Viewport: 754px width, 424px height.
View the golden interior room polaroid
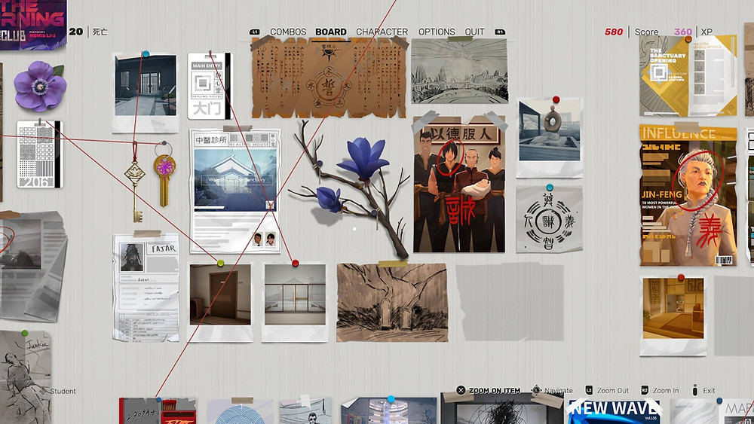pyautogui.click(x=673, y=316)
